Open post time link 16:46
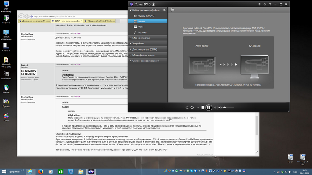 78,97
